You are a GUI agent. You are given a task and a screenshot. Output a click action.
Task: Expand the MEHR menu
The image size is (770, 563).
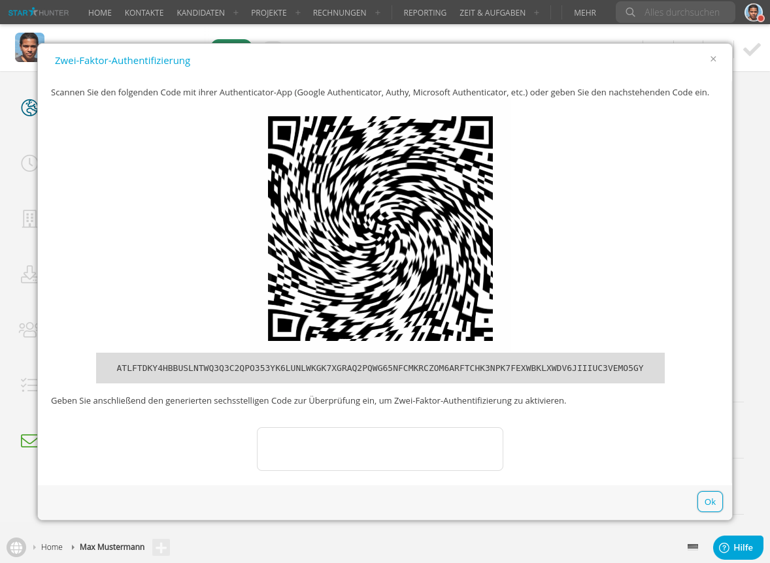point(585,13)
